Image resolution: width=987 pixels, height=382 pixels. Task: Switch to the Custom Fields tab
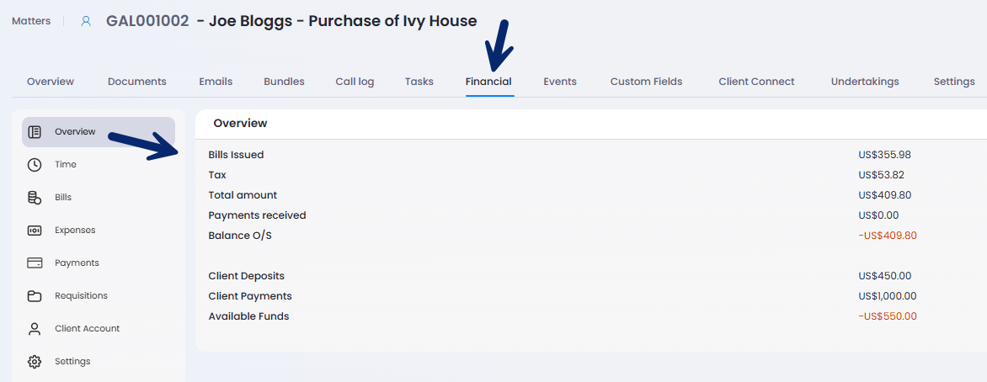tap(646, 82)
